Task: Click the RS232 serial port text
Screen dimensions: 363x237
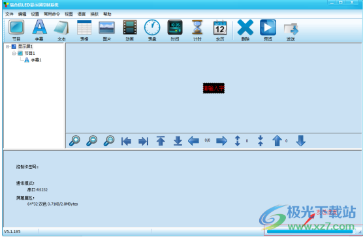Action: tap(37, 190)
